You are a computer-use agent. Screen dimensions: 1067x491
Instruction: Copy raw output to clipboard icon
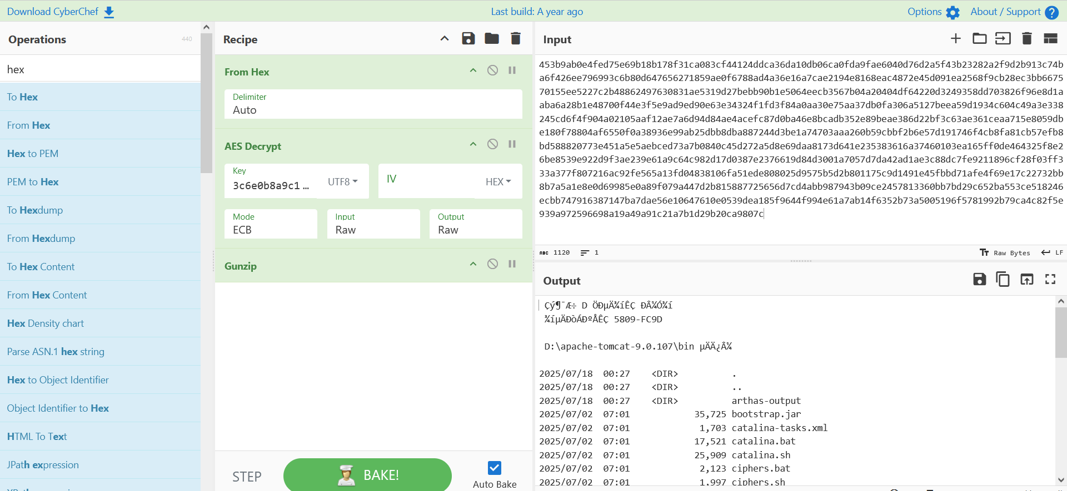(x=1003, y=279)
